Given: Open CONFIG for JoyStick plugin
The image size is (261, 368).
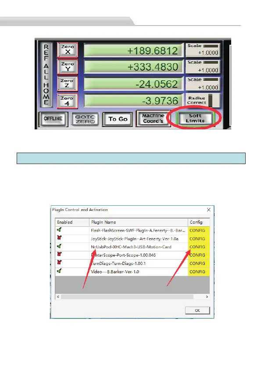Looking at the screenshot, I should point(199,239).
